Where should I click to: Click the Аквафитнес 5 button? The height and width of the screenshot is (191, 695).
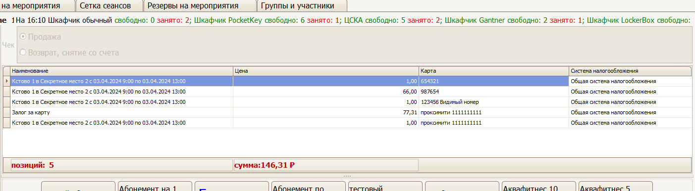tap(615, 186)
